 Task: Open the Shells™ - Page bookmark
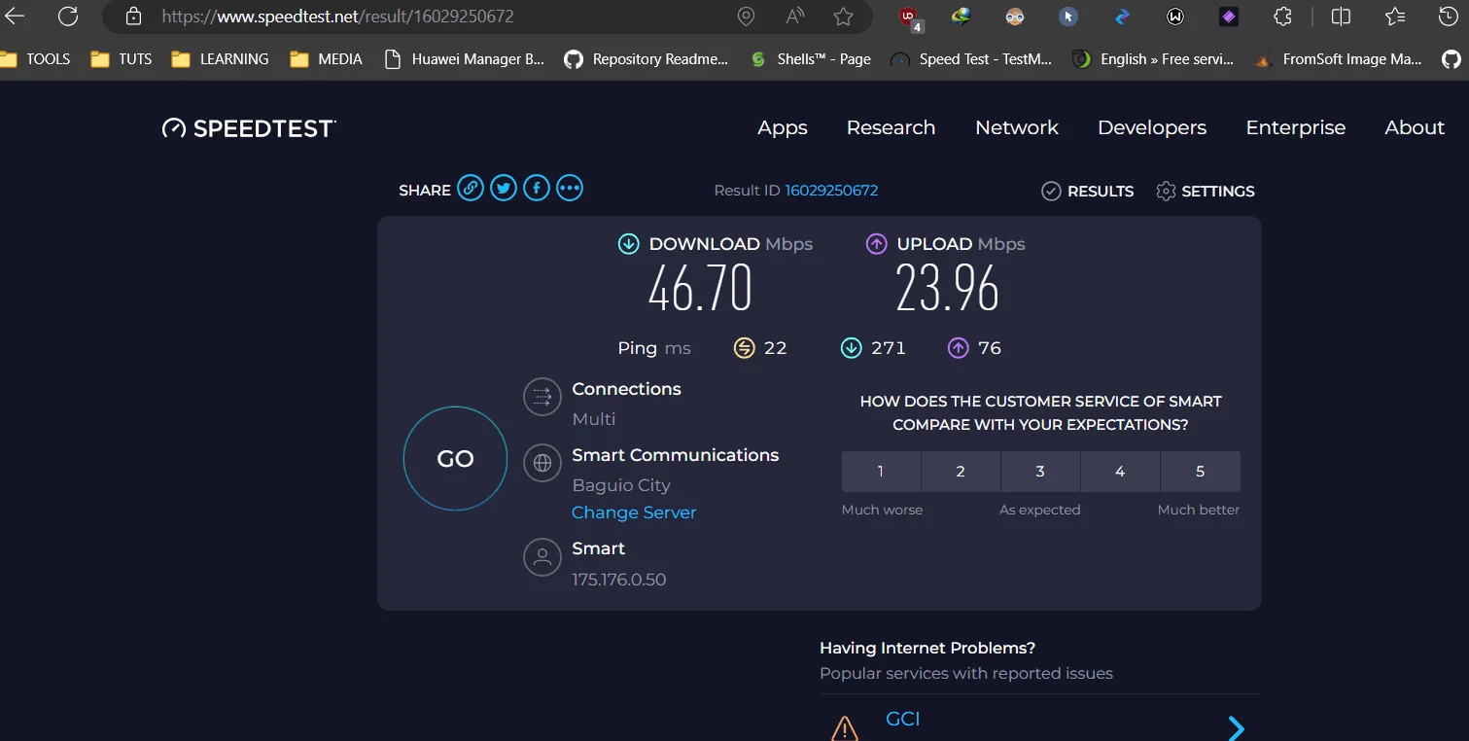pos(811,59)
